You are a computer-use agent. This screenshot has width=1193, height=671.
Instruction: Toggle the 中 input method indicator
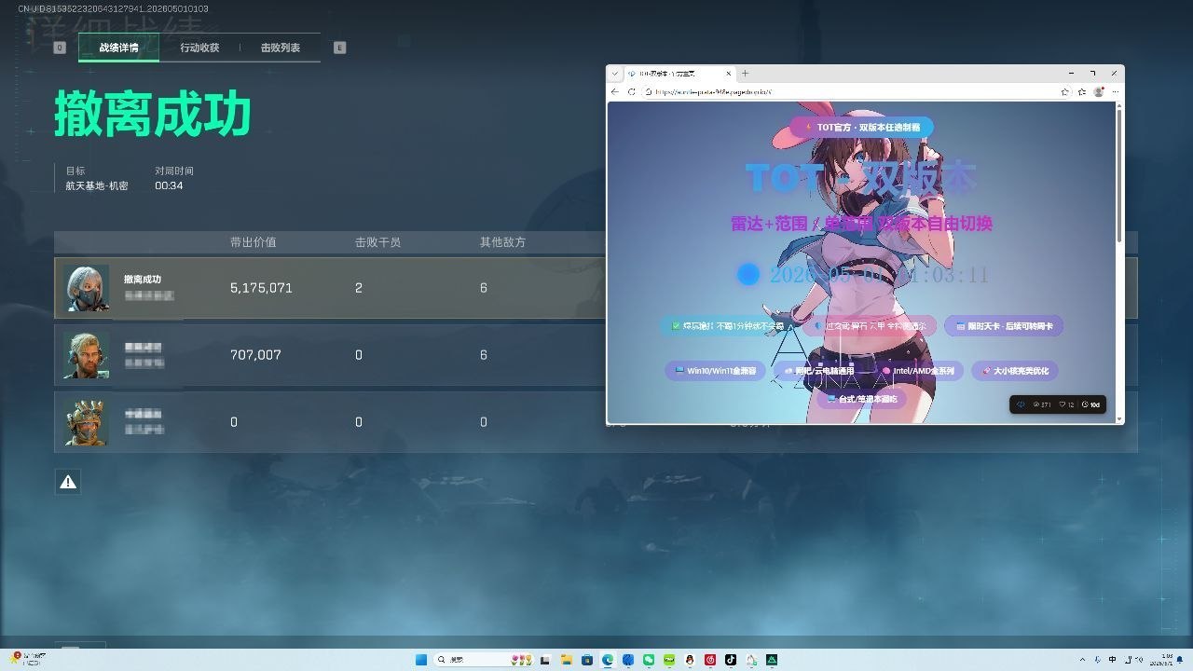pos(1113,660)
